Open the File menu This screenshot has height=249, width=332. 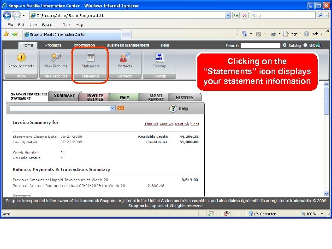10,25
